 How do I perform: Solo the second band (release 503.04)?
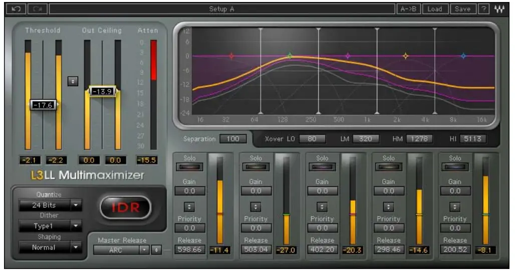(256, 167)
